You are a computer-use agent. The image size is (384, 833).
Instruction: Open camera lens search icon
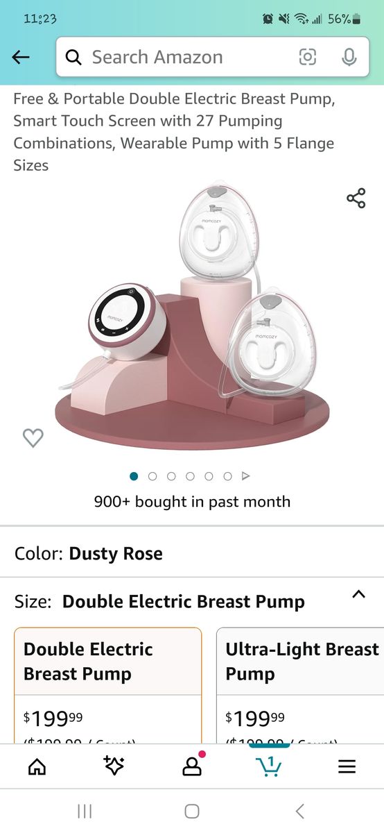coord(308,57)
